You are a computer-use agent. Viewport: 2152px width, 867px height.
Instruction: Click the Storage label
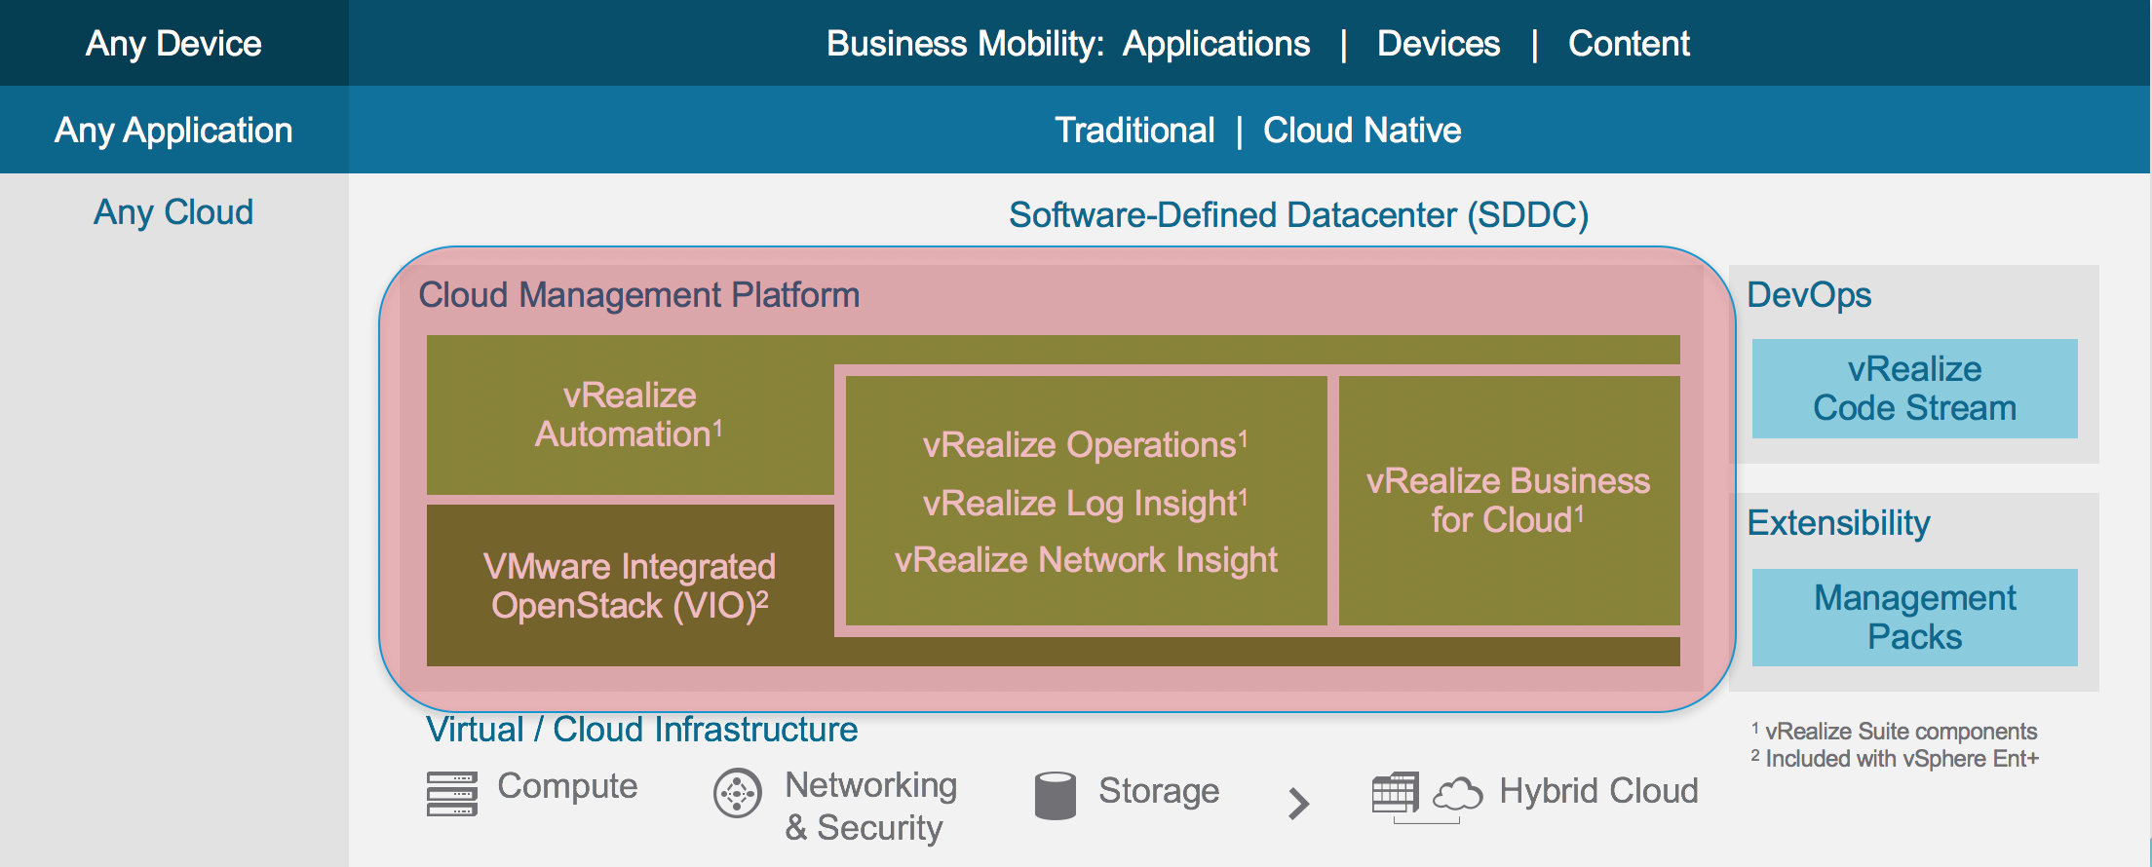tap(1159, 791)
